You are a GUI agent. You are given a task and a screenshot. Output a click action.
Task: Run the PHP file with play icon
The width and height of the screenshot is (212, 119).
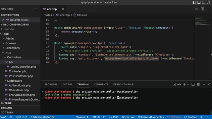196,9
